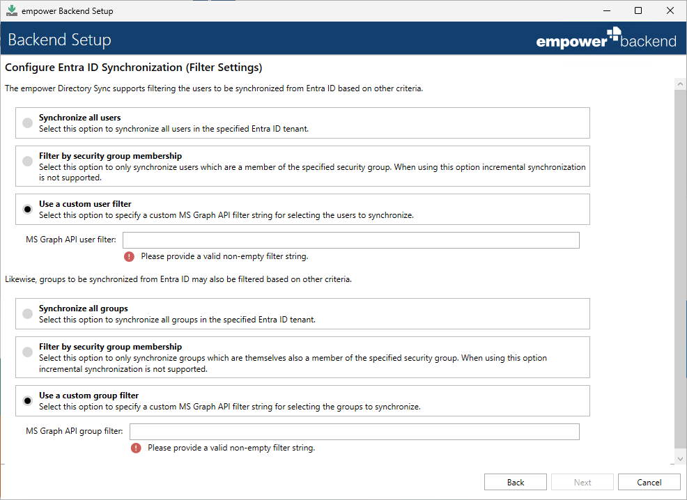The image size is (687, 500).
Task: Click the vertical scrollbar thumb
Action: click(x=680, y=269)
